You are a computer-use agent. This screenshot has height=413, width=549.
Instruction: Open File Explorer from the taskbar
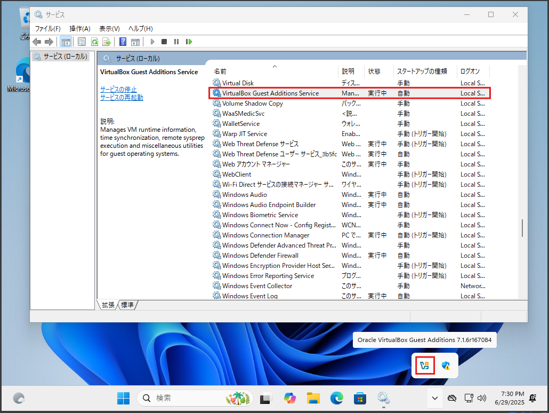click(313, 398)
